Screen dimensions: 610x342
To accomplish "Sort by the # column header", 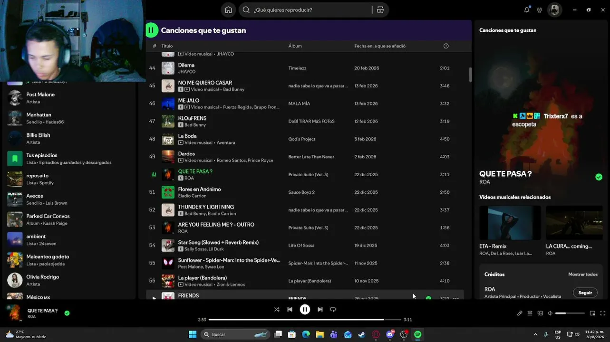I will click(155, 46).
